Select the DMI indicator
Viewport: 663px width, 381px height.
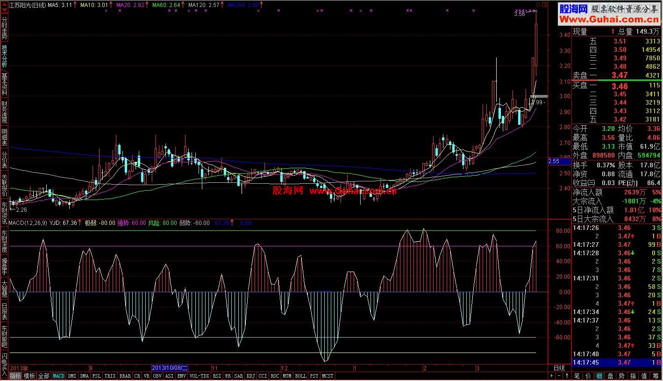pos(72,376)
